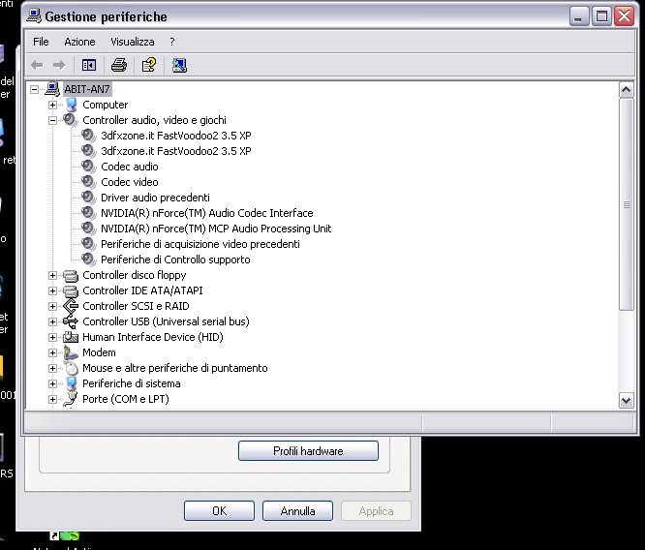This screenshot has height=550, width=645.
Task: Expand Human Interface Device node
Action: [x=52, y=337]
